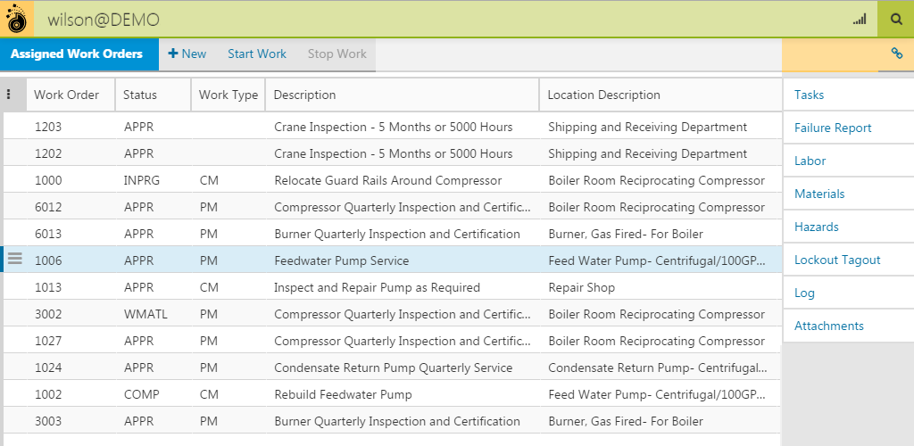Image resolution: width=914 pixels, height=446 pixels.
Task: Open the Failure Report link
Action: pyautogui.click(x=833, y=128)
